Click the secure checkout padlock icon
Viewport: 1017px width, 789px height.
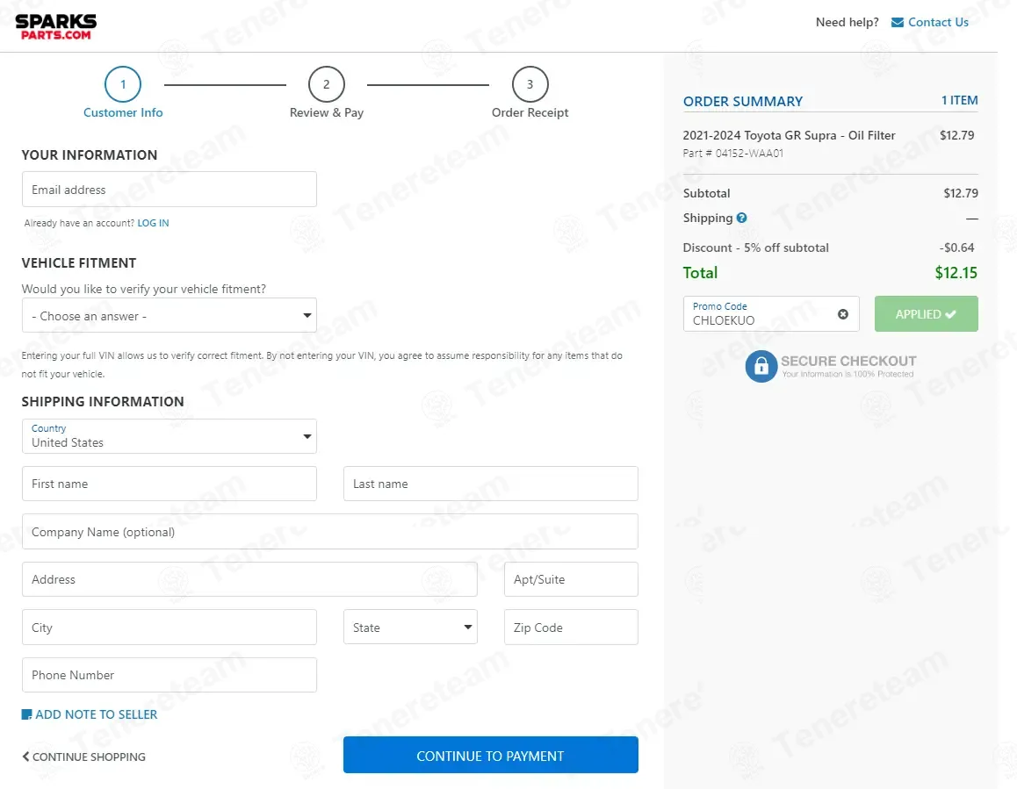tap(761, 366)
